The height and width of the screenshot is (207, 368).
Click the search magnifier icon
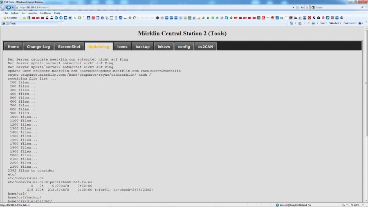click(x=362, y=7)
